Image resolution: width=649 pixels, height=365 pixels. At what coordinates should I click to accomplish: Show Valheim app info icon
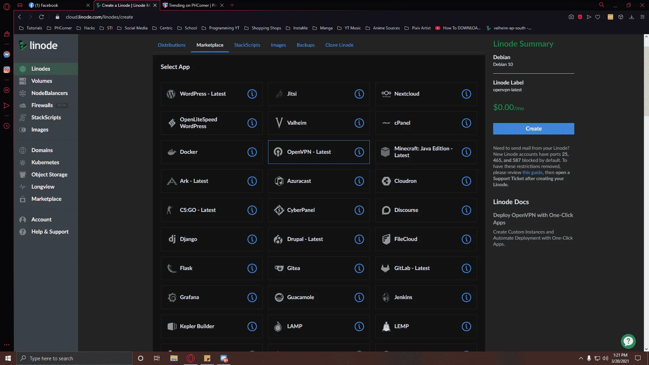[x=359, y=123]
